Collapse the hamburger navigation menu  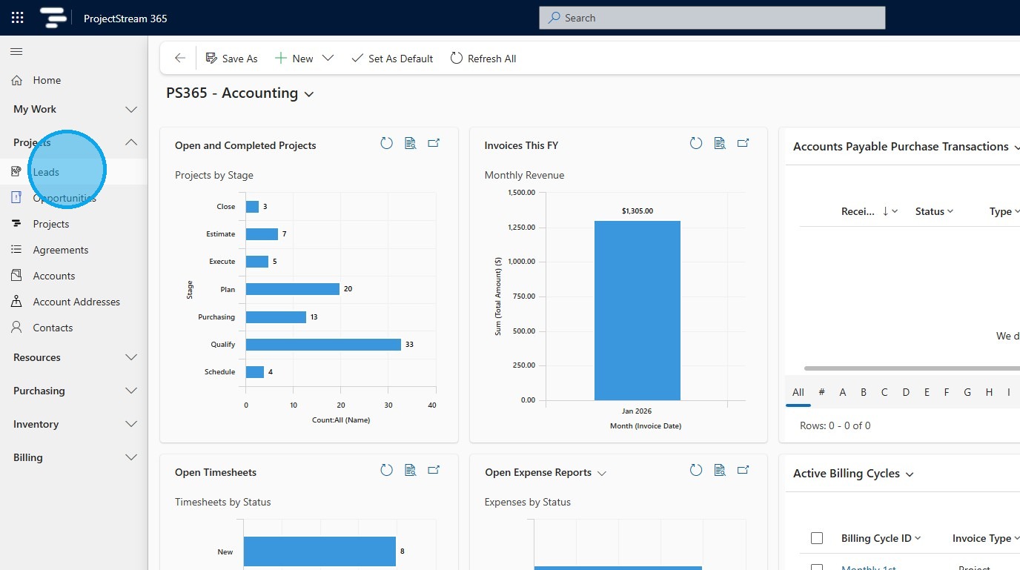point(16,51)
